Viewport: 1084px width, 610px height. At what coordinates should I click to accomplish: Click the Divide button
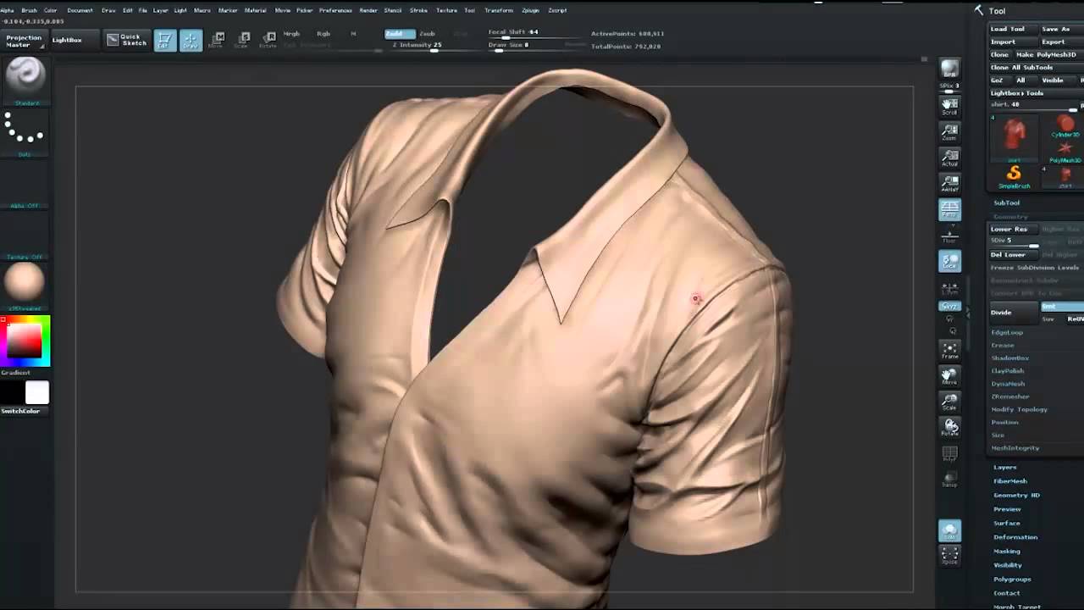pos(1013,313)
